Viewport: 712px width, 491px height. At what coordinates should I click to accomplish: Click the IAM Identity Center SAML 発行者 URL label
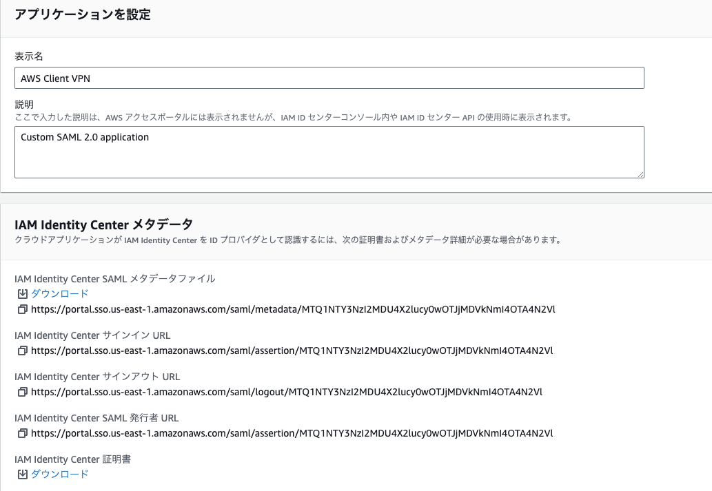click(96, 418)
